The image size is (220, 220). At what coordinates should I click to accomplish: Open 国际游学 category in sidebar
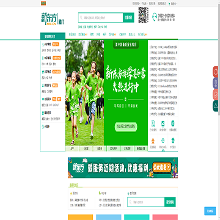click(x=47, y=112)
